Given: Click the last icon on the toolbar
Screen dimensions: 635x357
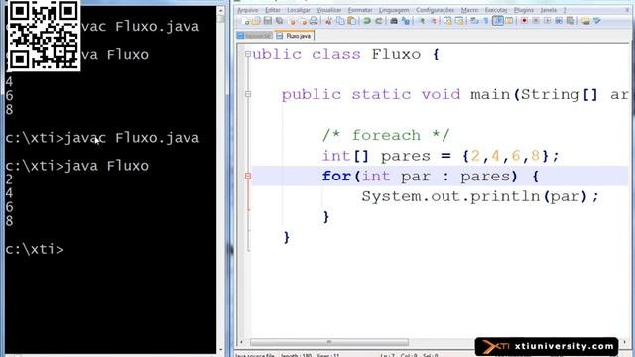Looking at the screenshot, I should (597, 21).
